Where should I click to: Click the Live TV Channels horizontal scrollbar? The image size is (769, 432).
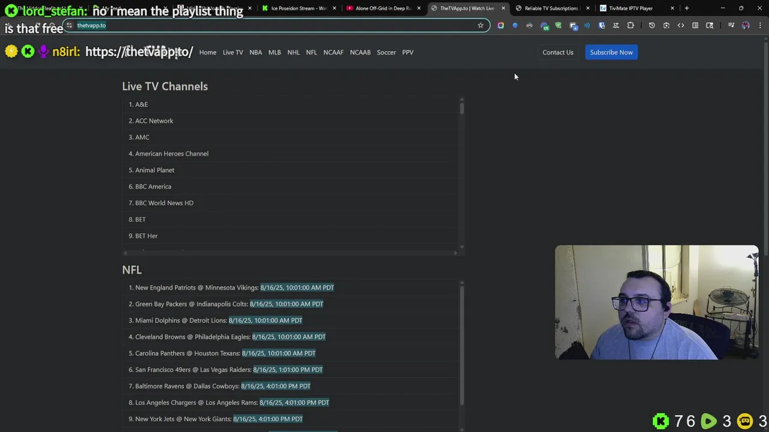point(290,253)
